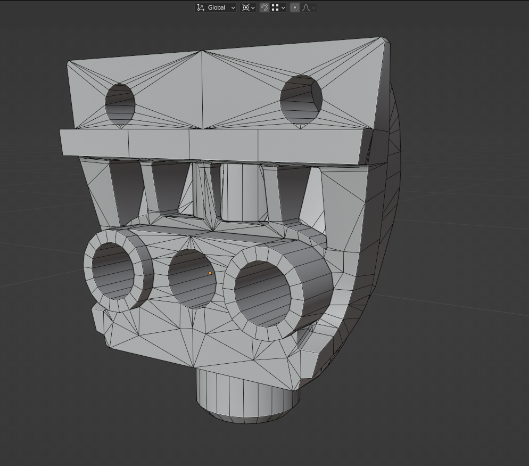Expand the snapping options chevron
Viewport: 529px width, 466px height.
(x=283, y=7)
